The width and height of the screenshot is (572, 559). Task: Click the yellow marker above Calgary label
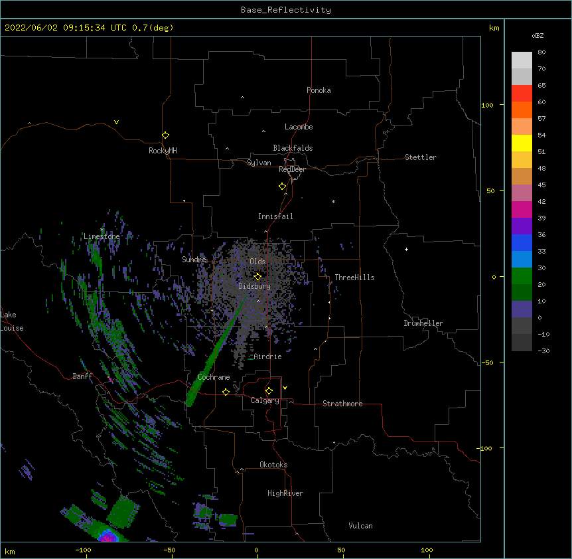(269, 391)
